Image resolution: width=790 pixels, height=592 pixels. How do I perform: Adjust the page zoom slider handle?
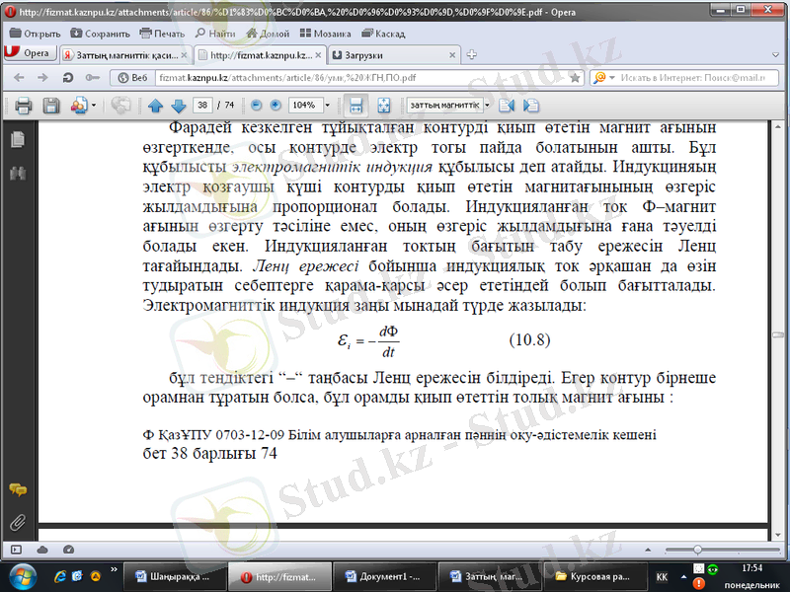tap(697, 550)
